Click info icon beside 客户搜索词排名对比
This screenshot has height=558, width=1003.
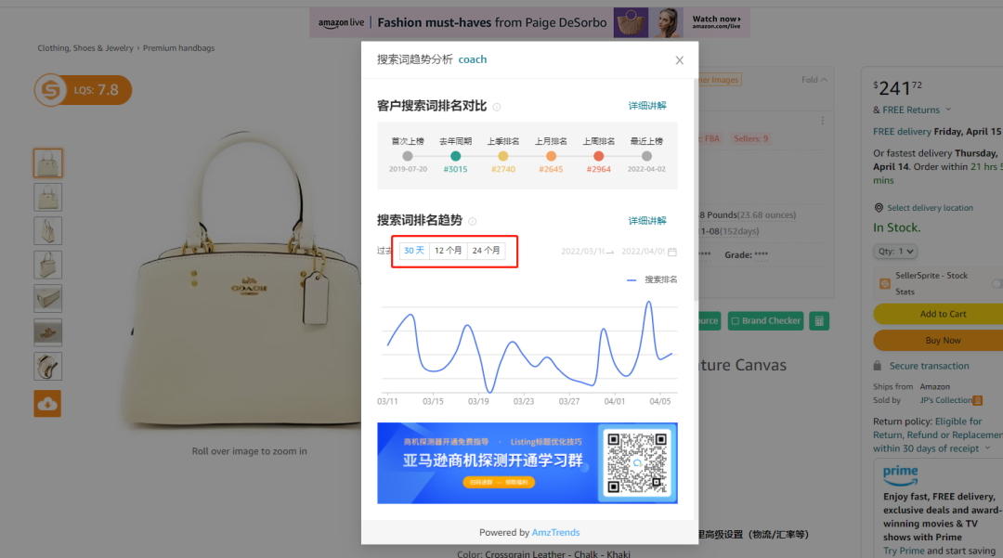[496, 107]
